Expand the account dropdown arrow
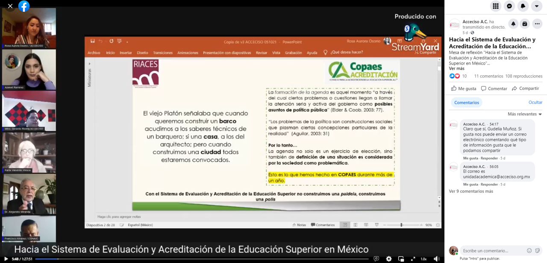This screenshot has width=547, height=263. pyautogui.click(x=536, y=6)
